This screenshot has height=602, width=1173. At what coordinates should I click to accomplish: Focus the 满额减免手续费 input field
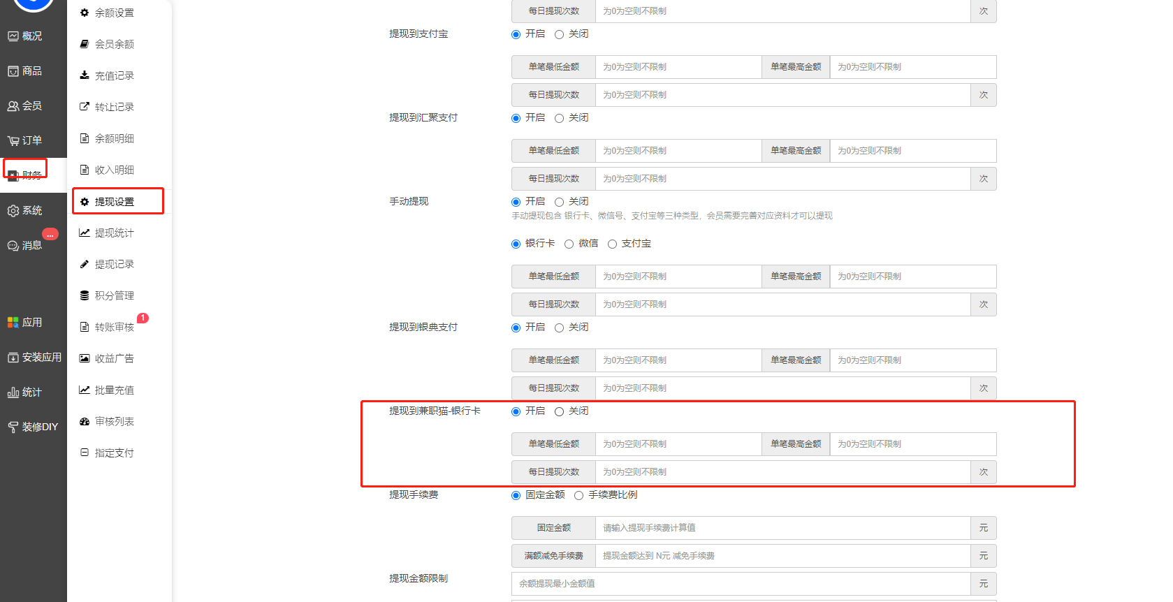[x=782, y=556]
